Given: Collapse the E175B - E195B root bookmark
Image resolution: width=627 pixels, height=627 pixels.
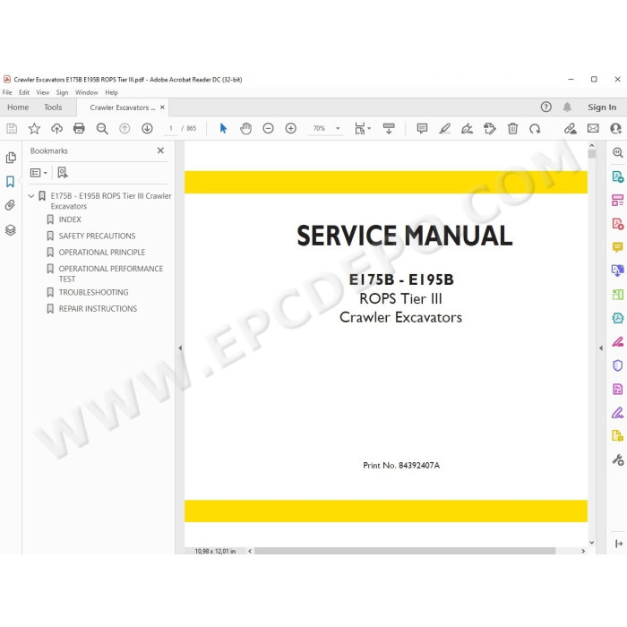Looking at the screenshot, I should [31, 196].
